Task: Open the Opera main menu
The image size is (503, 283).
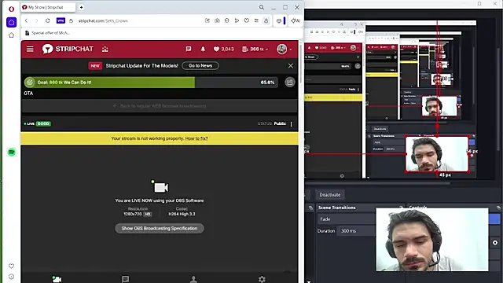Action: 11,9
